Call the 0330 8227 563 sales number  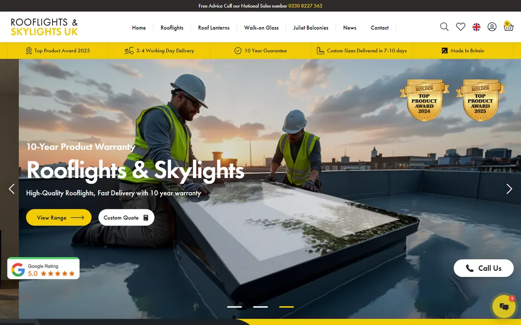pos(305,6)
